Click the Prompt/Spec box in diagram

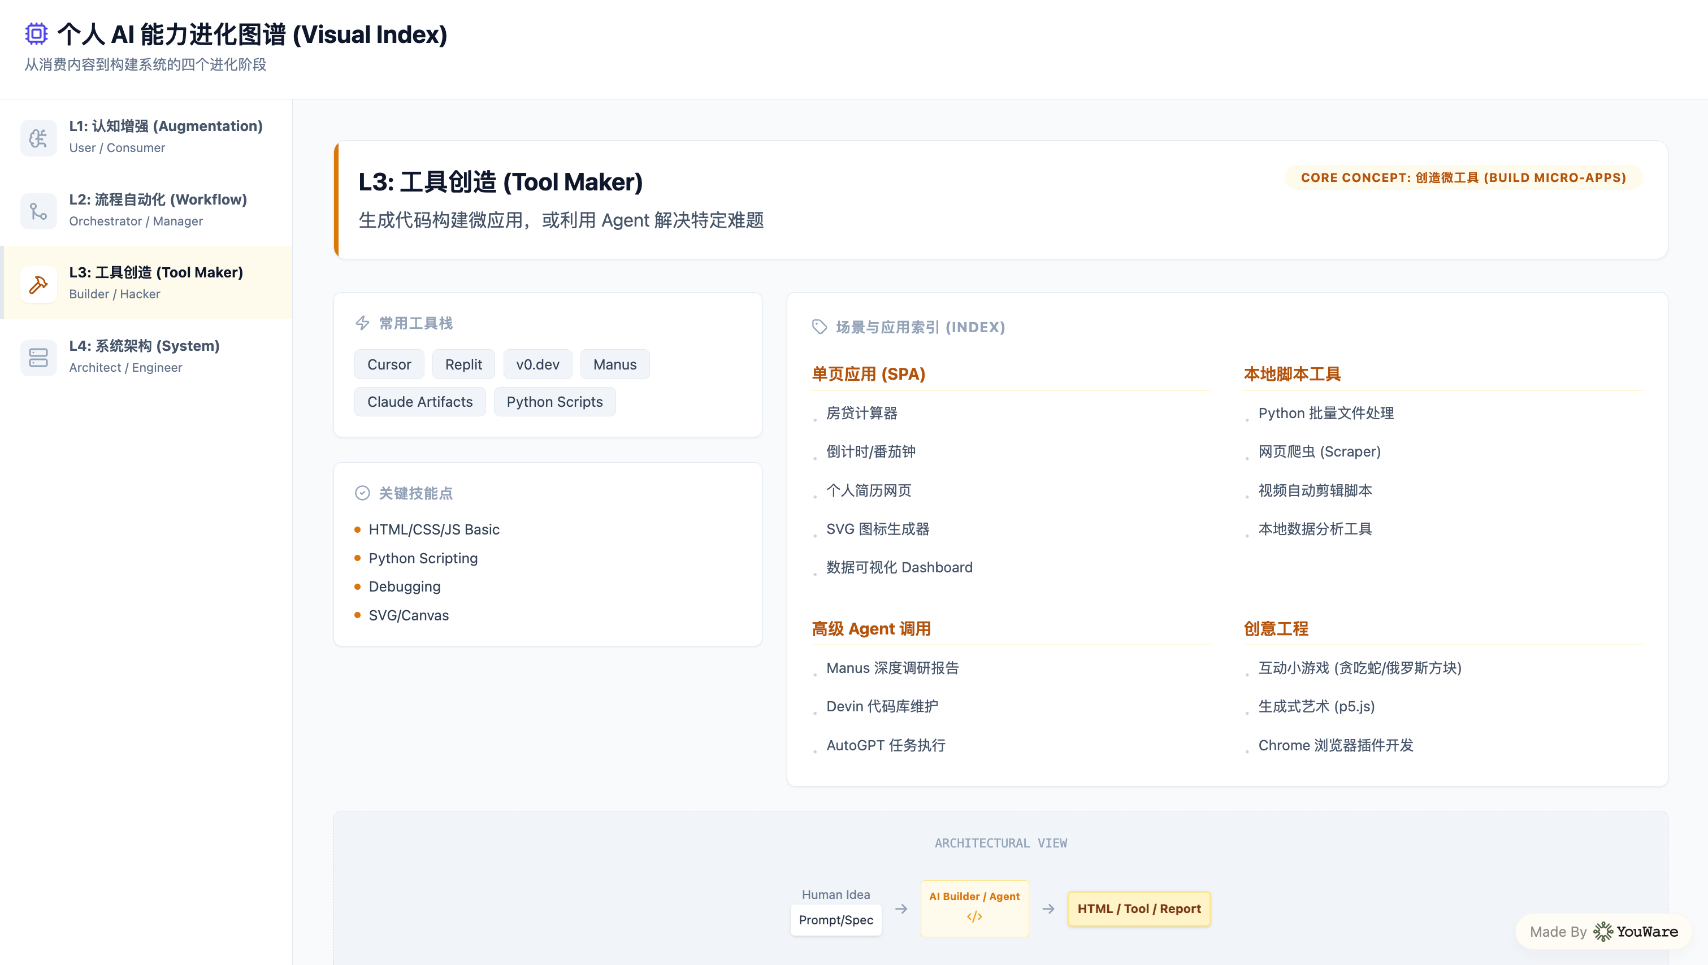(x=835, y=920)
